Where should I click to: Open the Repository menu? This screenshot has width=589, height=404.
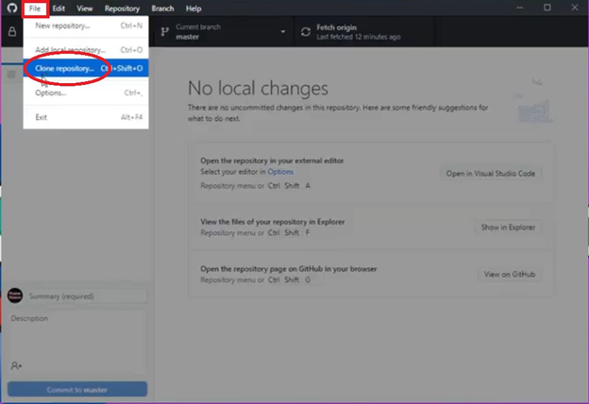pos(122,8)
